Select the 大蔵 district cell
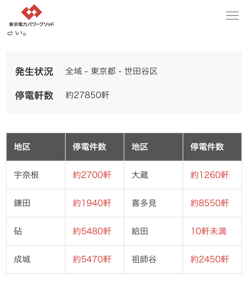Screen dimensions: 248x283 pyautogui.click(x=153, y=175)
